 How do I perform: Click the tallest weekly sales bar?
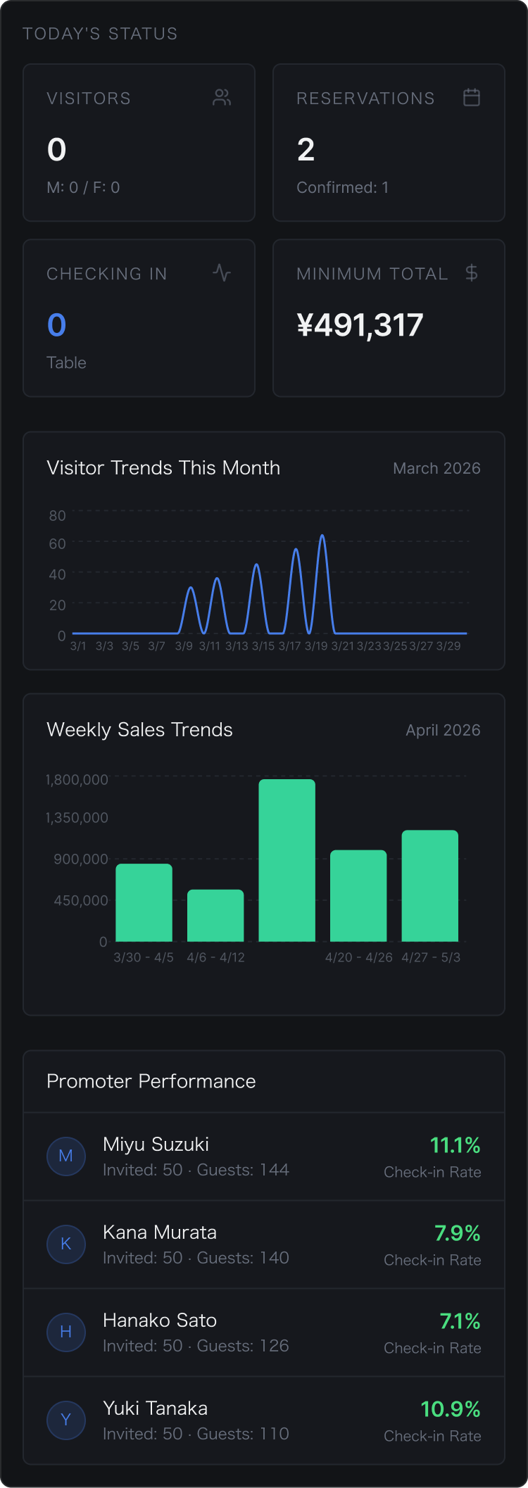pyautogui.click(x=287, y=860)
